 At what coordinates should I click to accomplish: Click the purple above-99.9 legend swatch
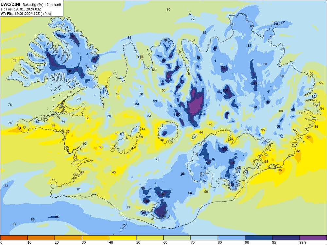[x=313, y=238]
